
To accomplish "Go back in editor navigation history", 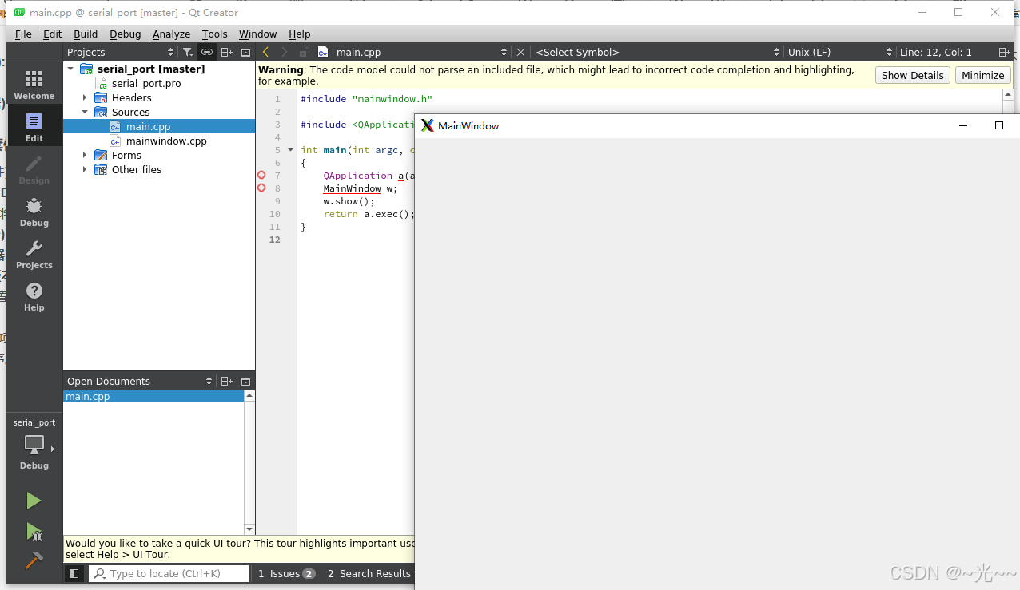I will point(265,52).
